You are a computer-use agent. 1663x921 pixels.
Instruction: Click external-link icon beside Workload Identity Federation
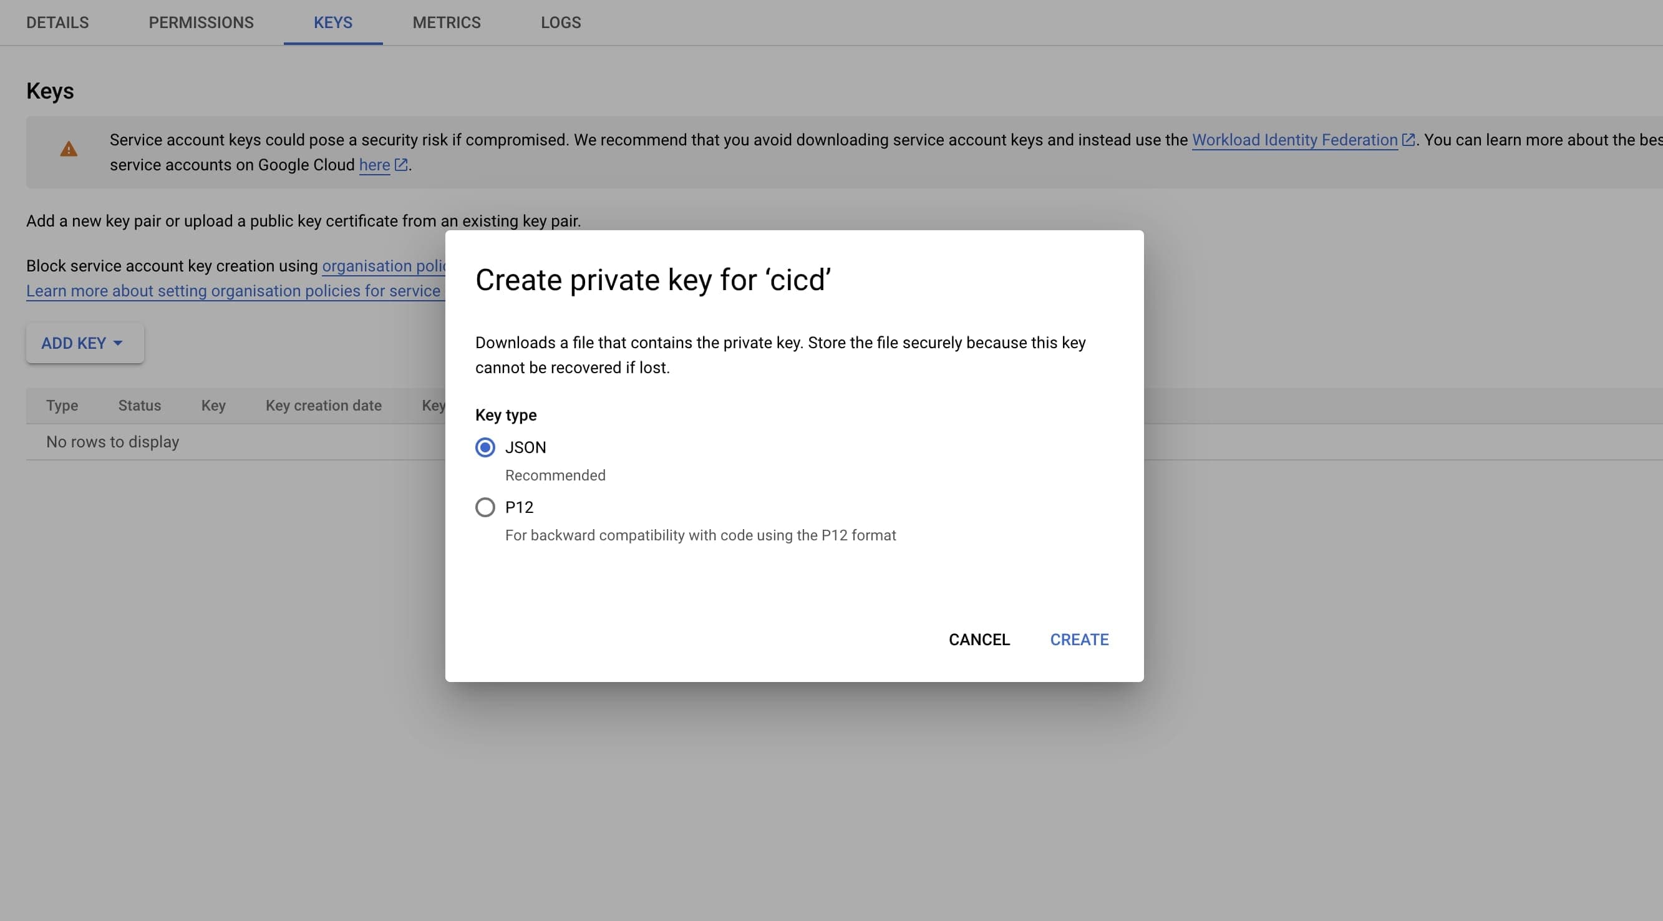[1408, 140]
